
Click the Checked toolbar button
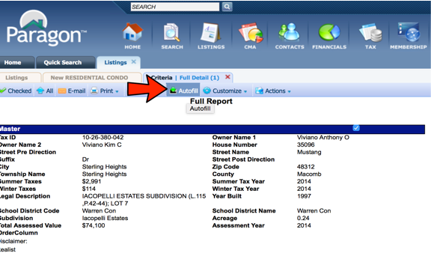pyautogui.click(x=16, y=91)
